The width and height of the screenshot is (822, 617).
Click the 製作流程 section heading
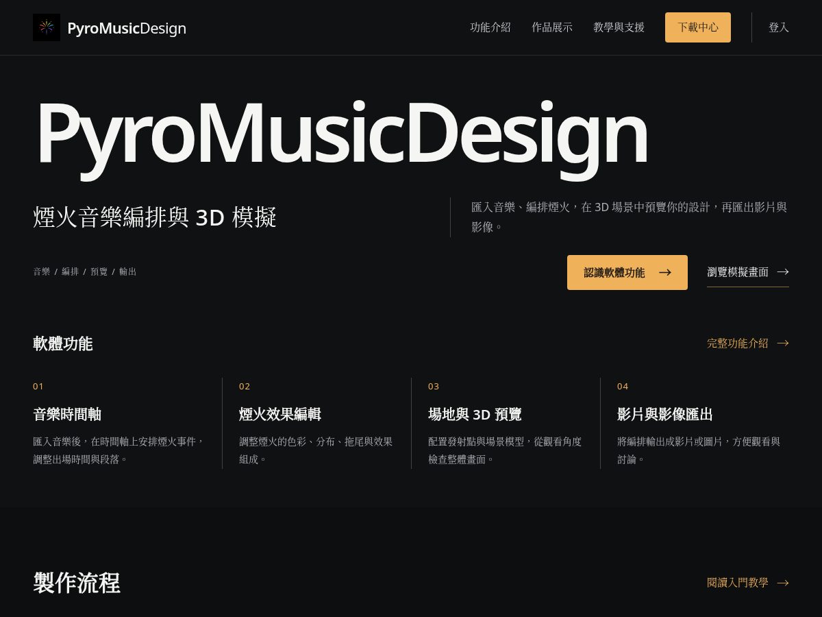point(77,583)
